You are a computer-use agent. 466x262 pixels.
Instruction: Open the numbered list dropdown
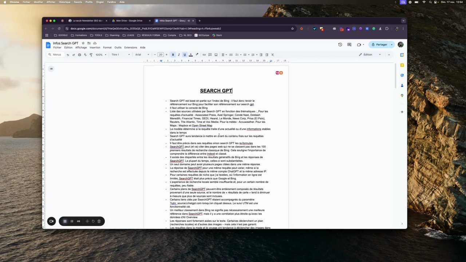point(254,55)
